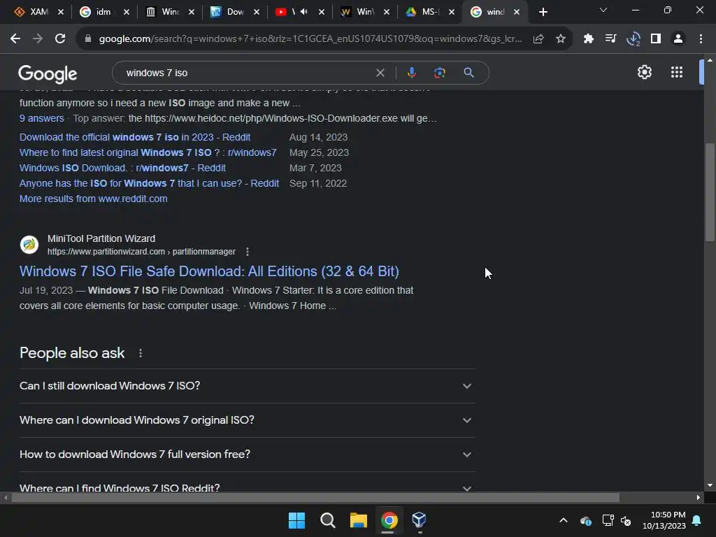
Task: Open MiniTool result options three dots
Action: (248, 252)
